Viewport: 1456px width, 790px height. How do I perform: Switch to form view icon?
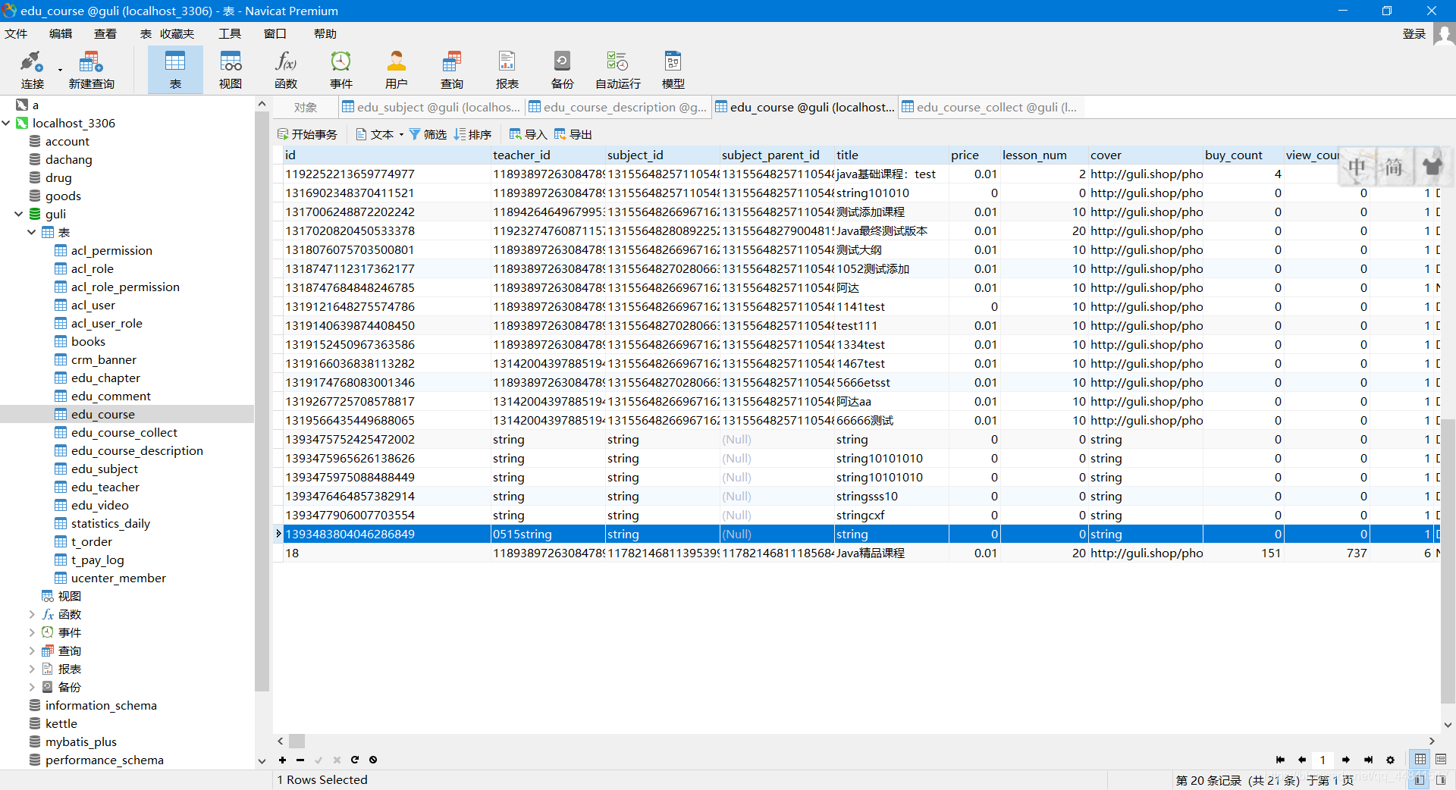[1441, 759]
